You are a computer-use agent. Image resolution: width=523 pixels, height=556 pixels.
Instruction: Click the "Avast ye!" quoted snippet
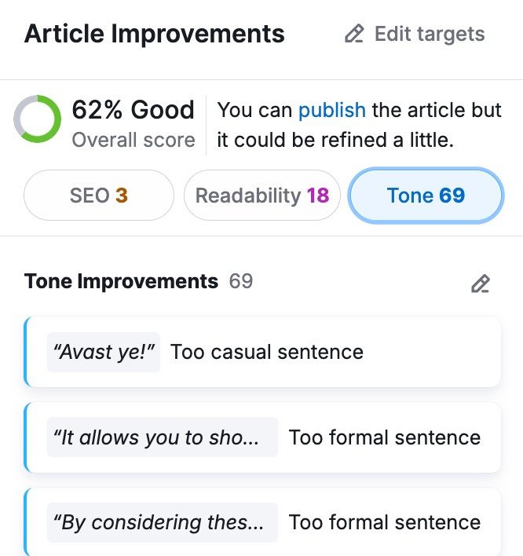point(104,352)
